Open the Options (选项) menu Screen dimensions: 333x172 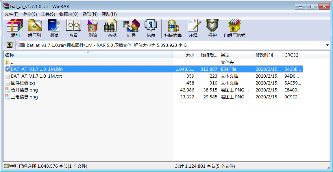coord(90,14)
